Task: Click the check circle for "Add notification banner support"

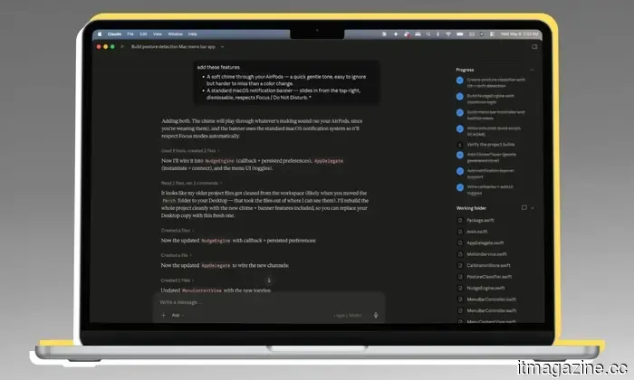Action: [460, 171]
